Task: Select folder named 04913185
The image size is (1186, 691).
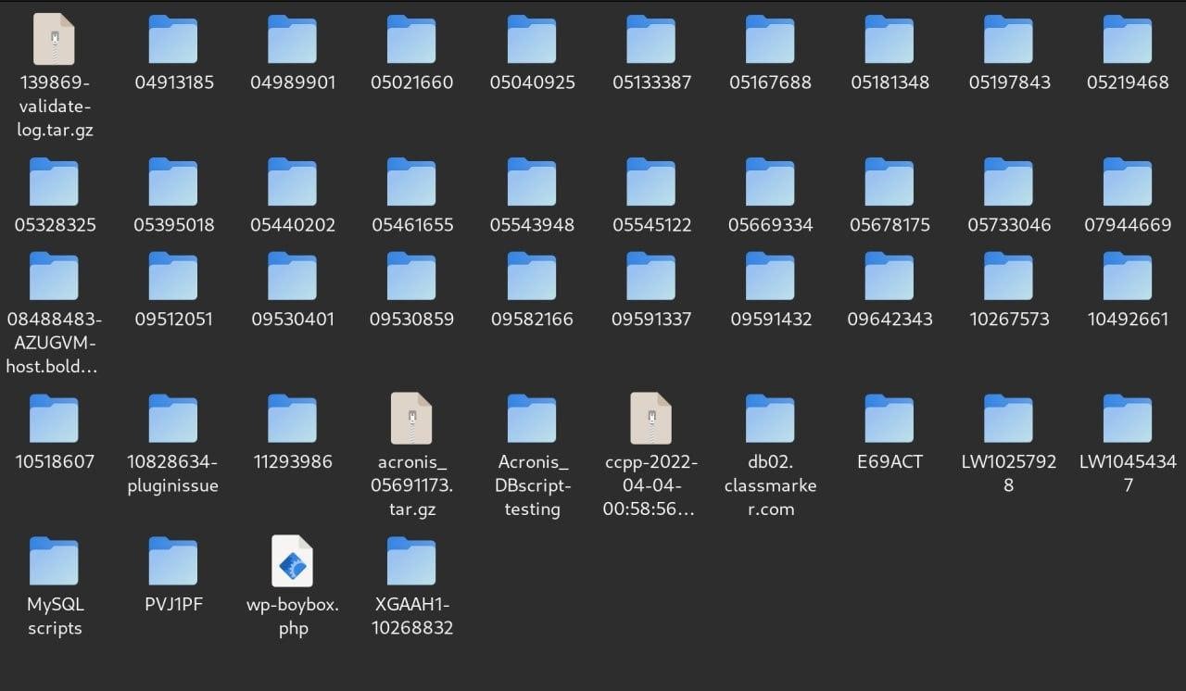Action: click(173, 40)
